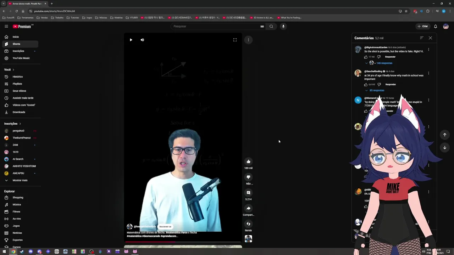
Task: Open the Tutoriais bookmarks folder
Action: click(73, 18)
